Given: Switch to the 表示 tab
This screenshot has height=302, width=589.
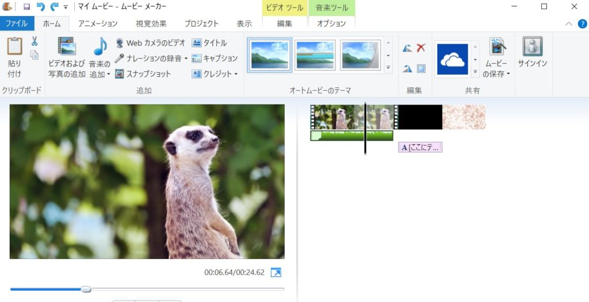Looking at the screenshot, I should point(244,24).
